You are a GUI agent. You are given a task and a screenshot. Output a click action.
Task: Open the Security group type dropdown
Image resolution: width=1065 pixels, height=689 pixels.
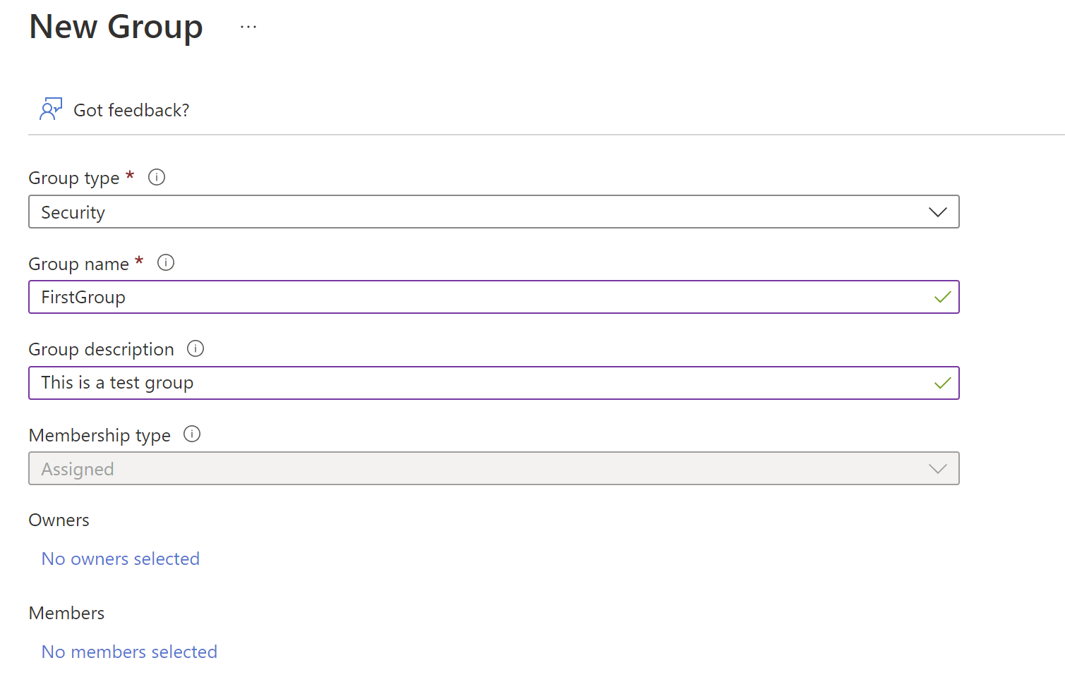[x=480, y=212]
